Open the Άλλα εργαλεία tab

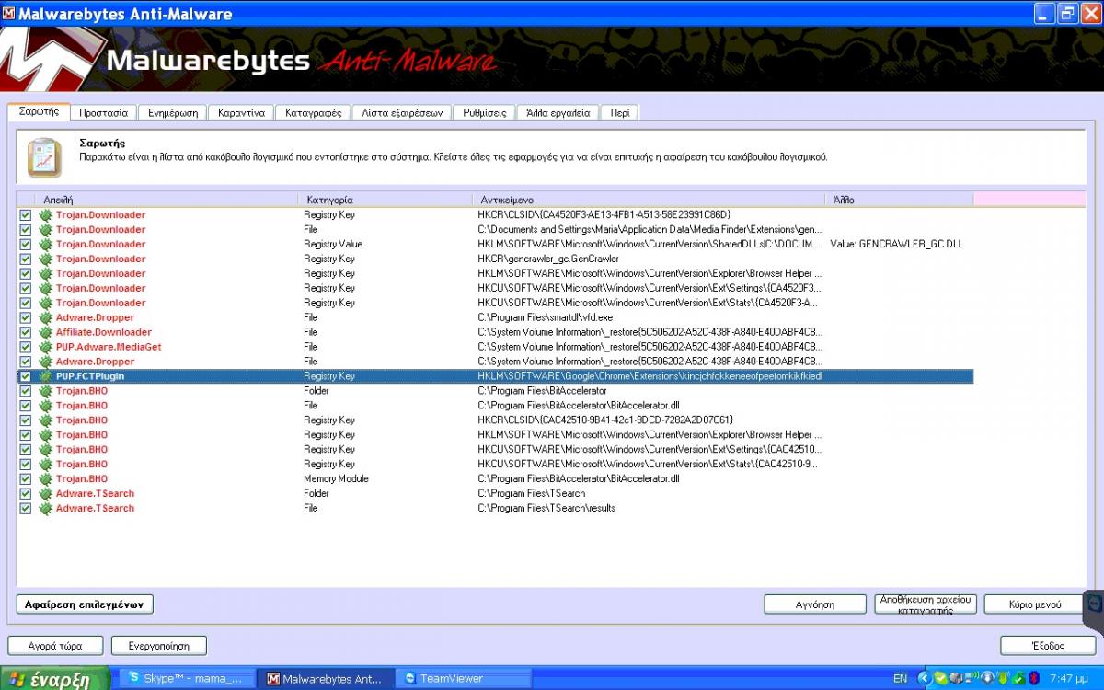point(558,113)
